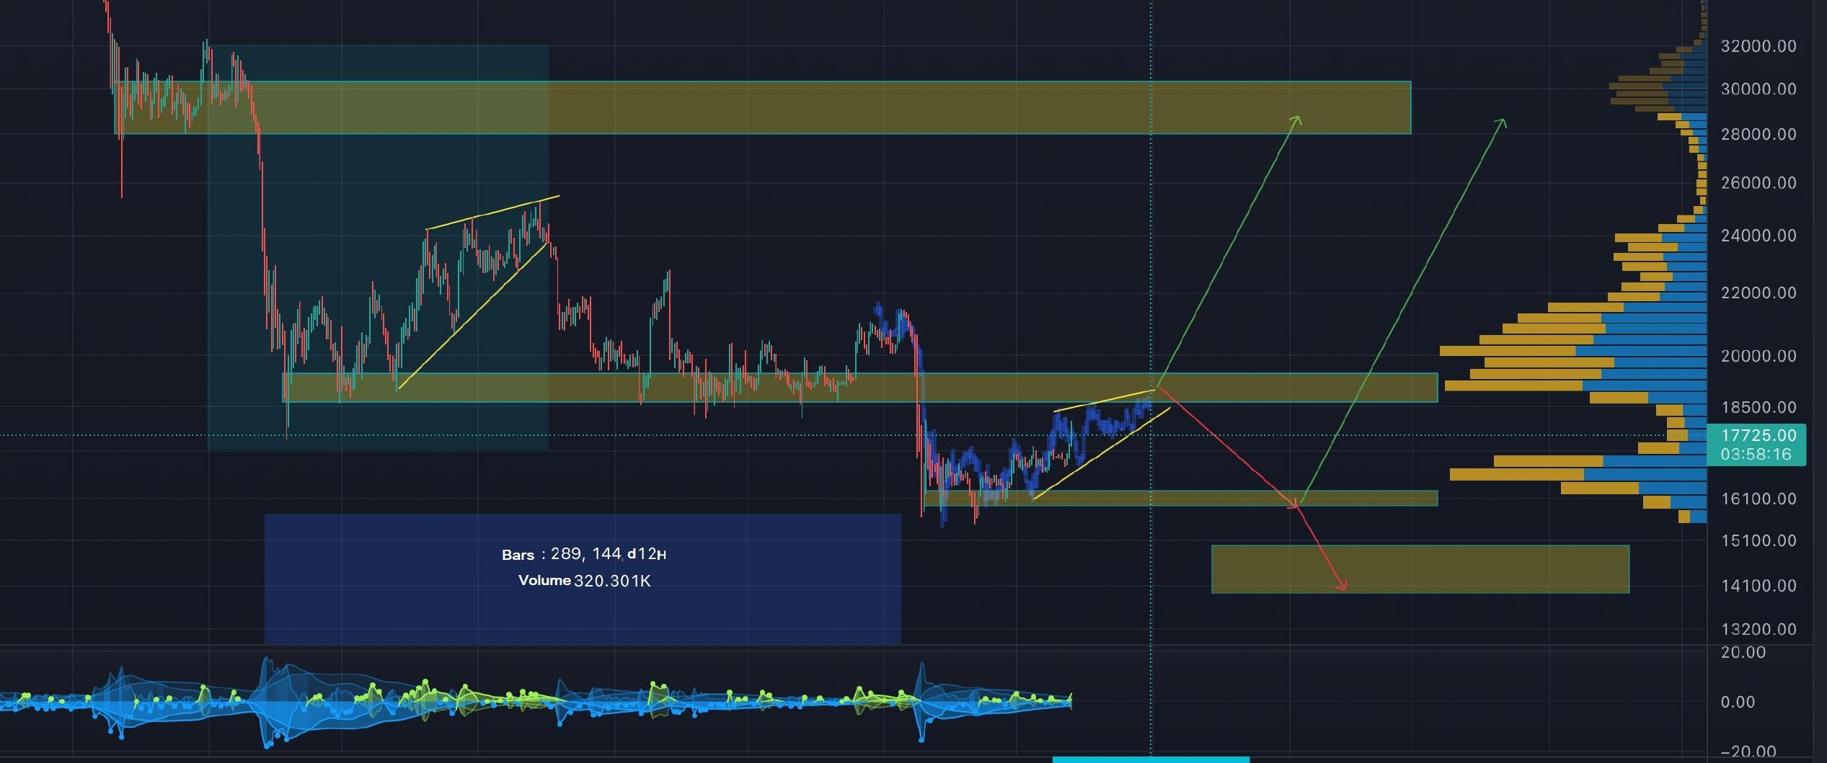
Task: Click the 15100.00 price axis label
Action: tap(1759, 540)
